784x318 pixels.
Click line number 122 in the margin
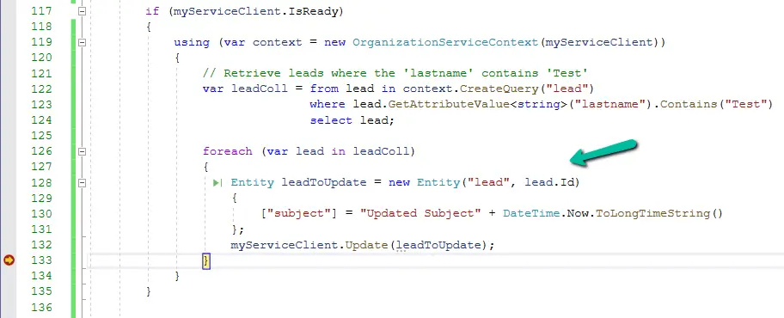(41, 89)
